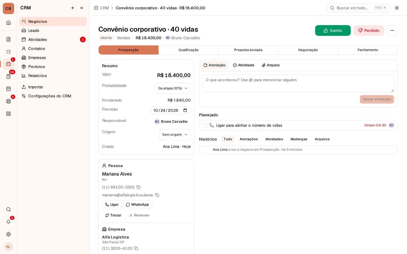
Task: Open Atividades in the CRM sidebar
Action: click(x=53, y=40)
